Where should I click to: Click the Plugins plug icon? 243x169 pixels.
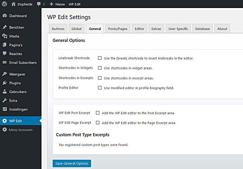tap(4, 83)
